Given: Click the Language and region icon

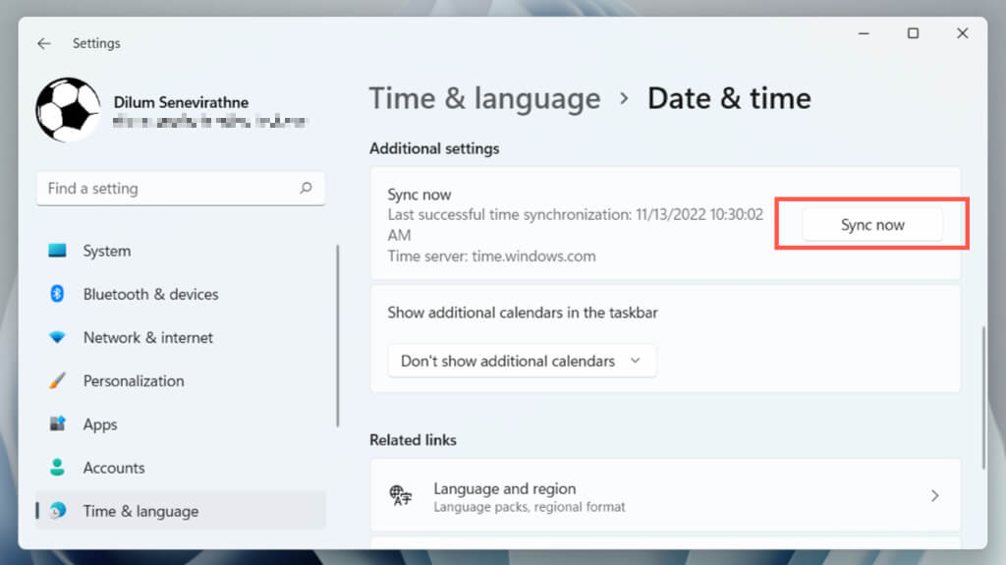Looking at the screenshot, I should pos(400,496).
